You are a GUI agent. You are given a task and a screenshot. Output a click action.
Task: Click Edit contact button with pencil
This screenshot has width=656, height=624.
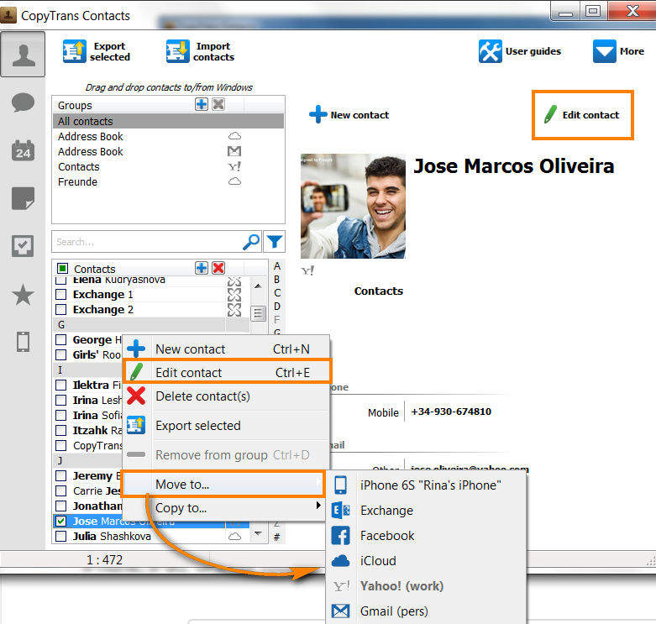[582, 114]
